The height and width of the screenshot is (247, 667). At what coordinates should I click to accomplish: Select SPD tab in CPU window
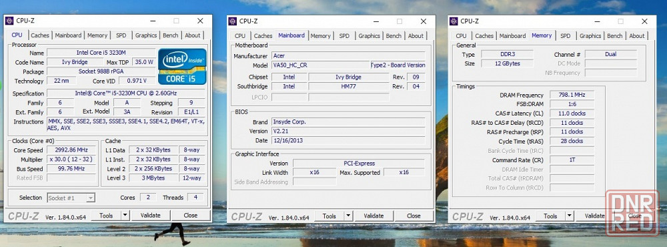[121, 35]
